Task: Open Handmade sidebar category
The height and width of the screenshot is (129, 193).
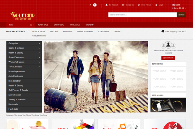Action: click(x=24, y=104)
